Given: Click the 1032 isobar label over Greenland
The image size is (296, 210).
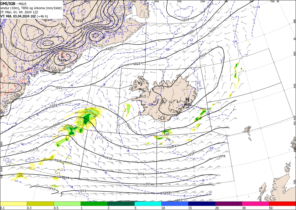Looking at the screenshot, I should pyautogui.click(x=79, y=21).
